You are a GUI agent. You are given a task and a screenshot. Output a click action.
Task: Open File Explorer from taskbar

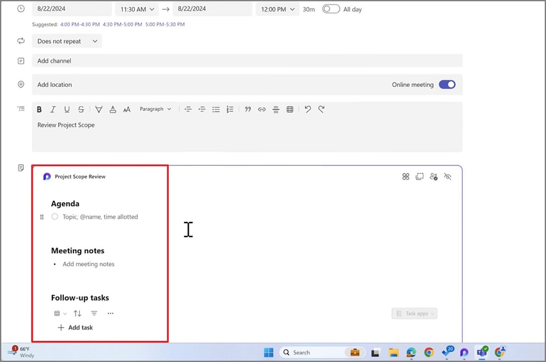pyautogui.click(x=393, y=352)
